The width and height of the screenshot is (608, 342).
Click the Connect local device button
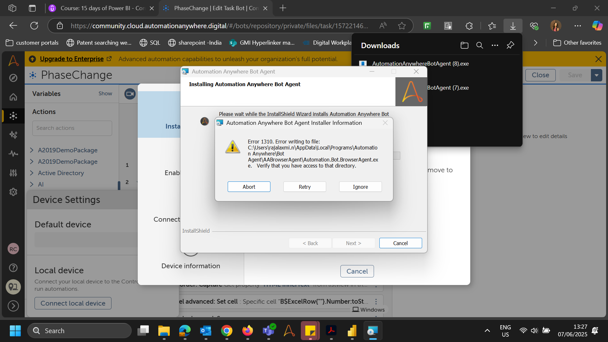tap(73, 303)
